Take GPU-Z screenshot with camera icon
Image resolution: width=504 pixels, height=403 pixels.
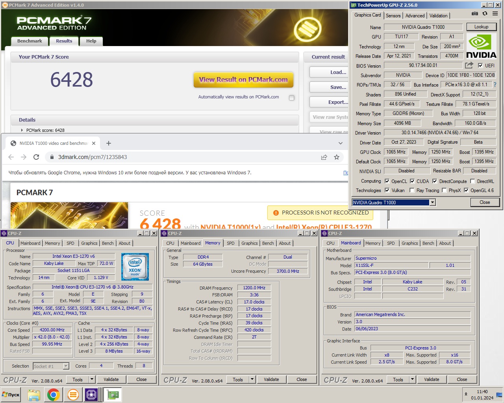pyautogui.click(x=475, y=13)
